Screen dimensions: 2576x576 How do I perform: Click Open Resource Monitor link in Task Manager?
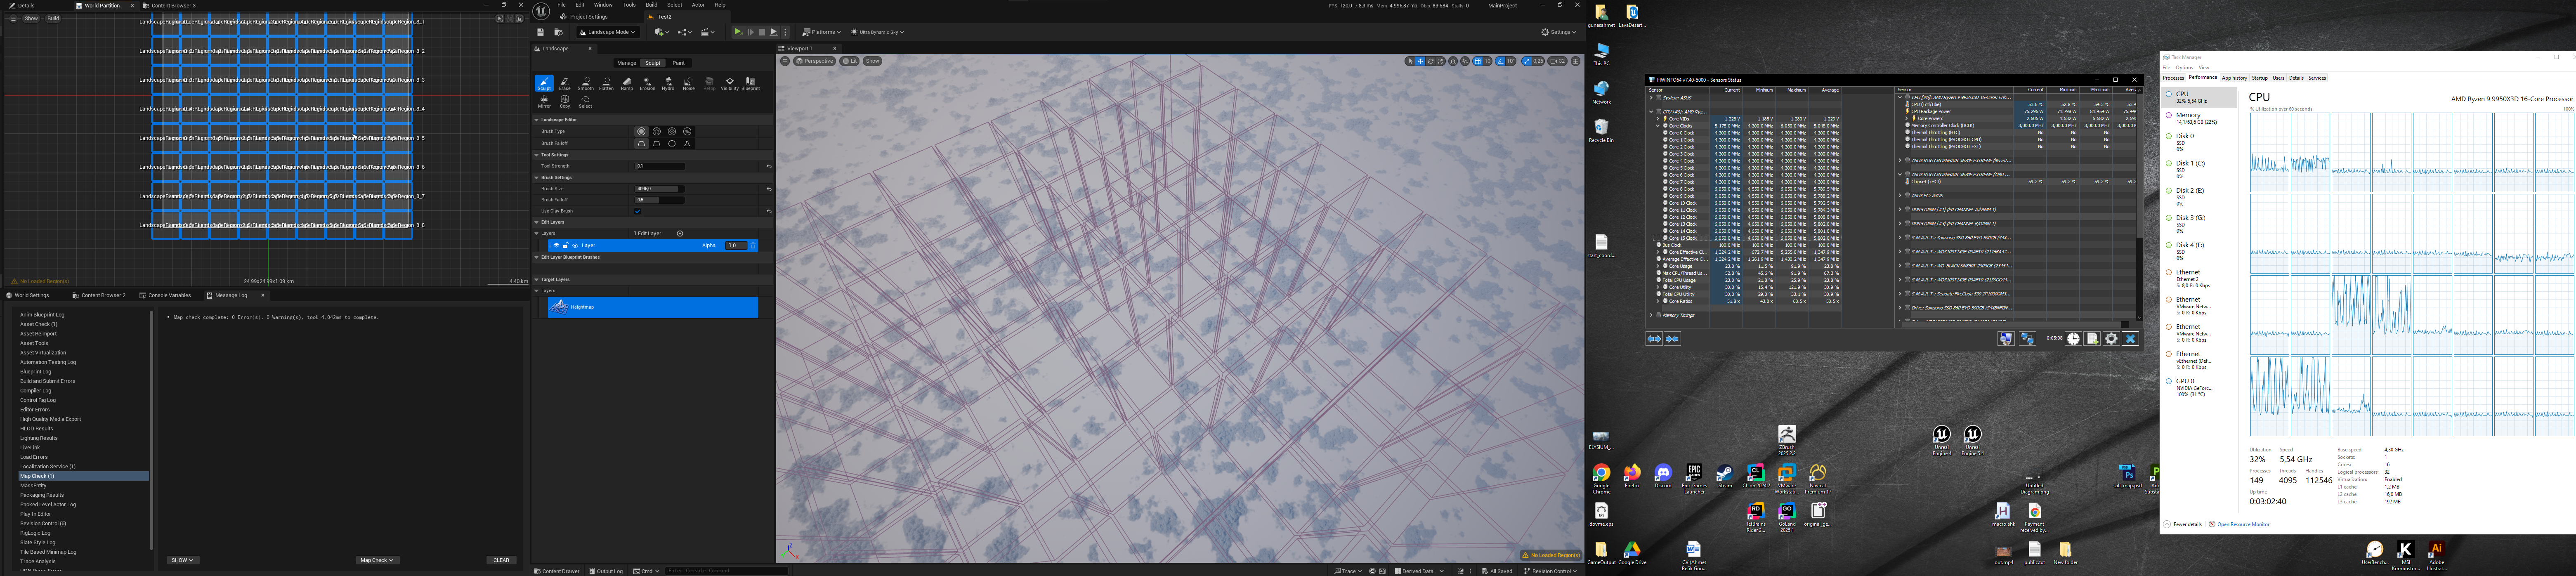click(x=2243, y=524)
